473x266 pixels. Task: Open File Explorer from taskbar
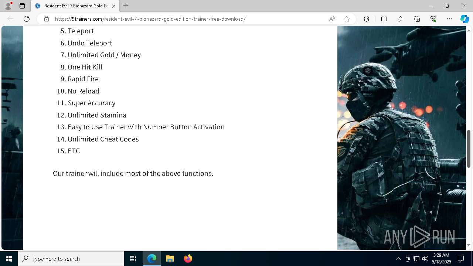[x=170, y=259]
